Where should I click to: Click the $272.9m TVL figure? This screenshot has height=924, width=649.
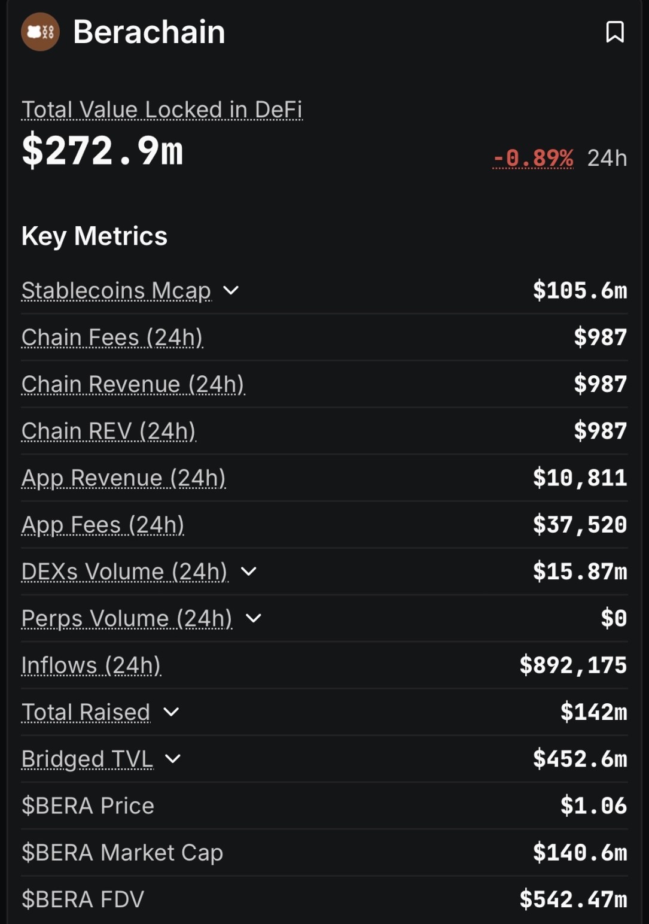point(102,151)
